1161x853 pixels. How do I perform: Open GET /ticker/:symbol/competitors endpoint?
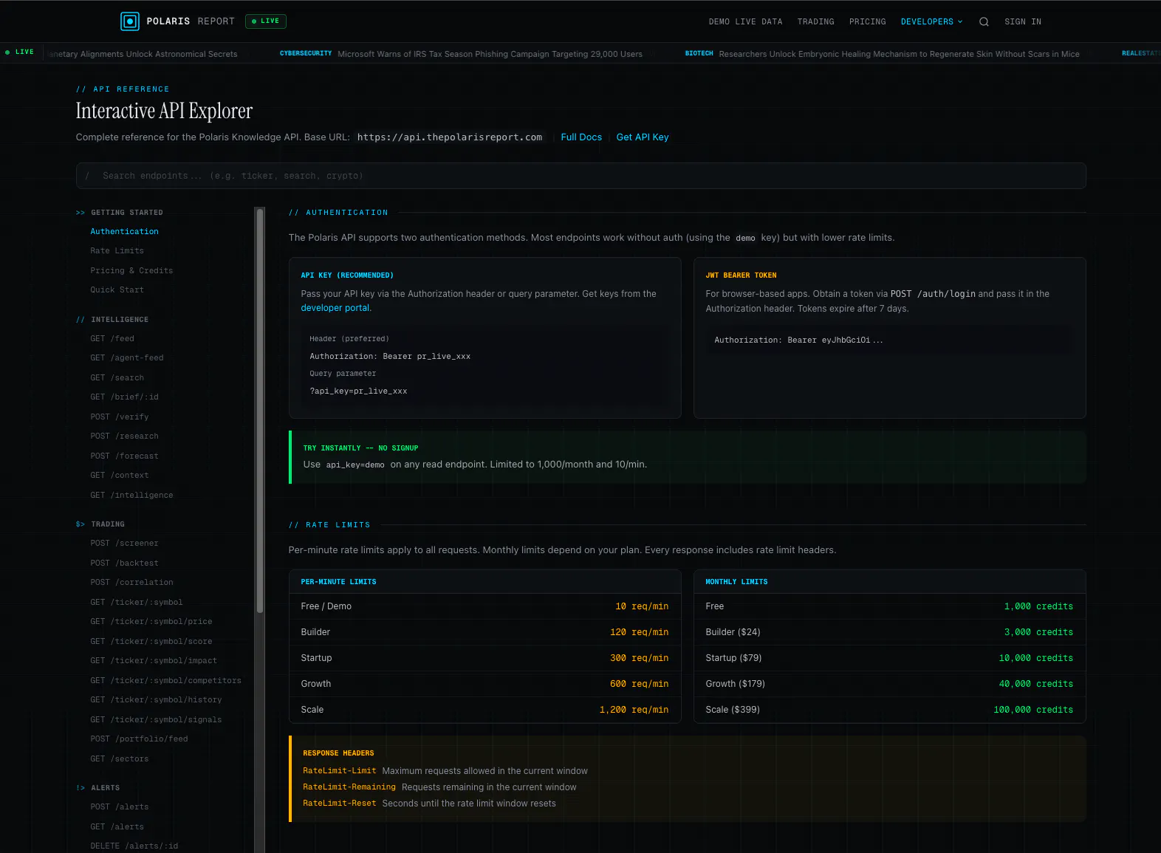point(166,681)
